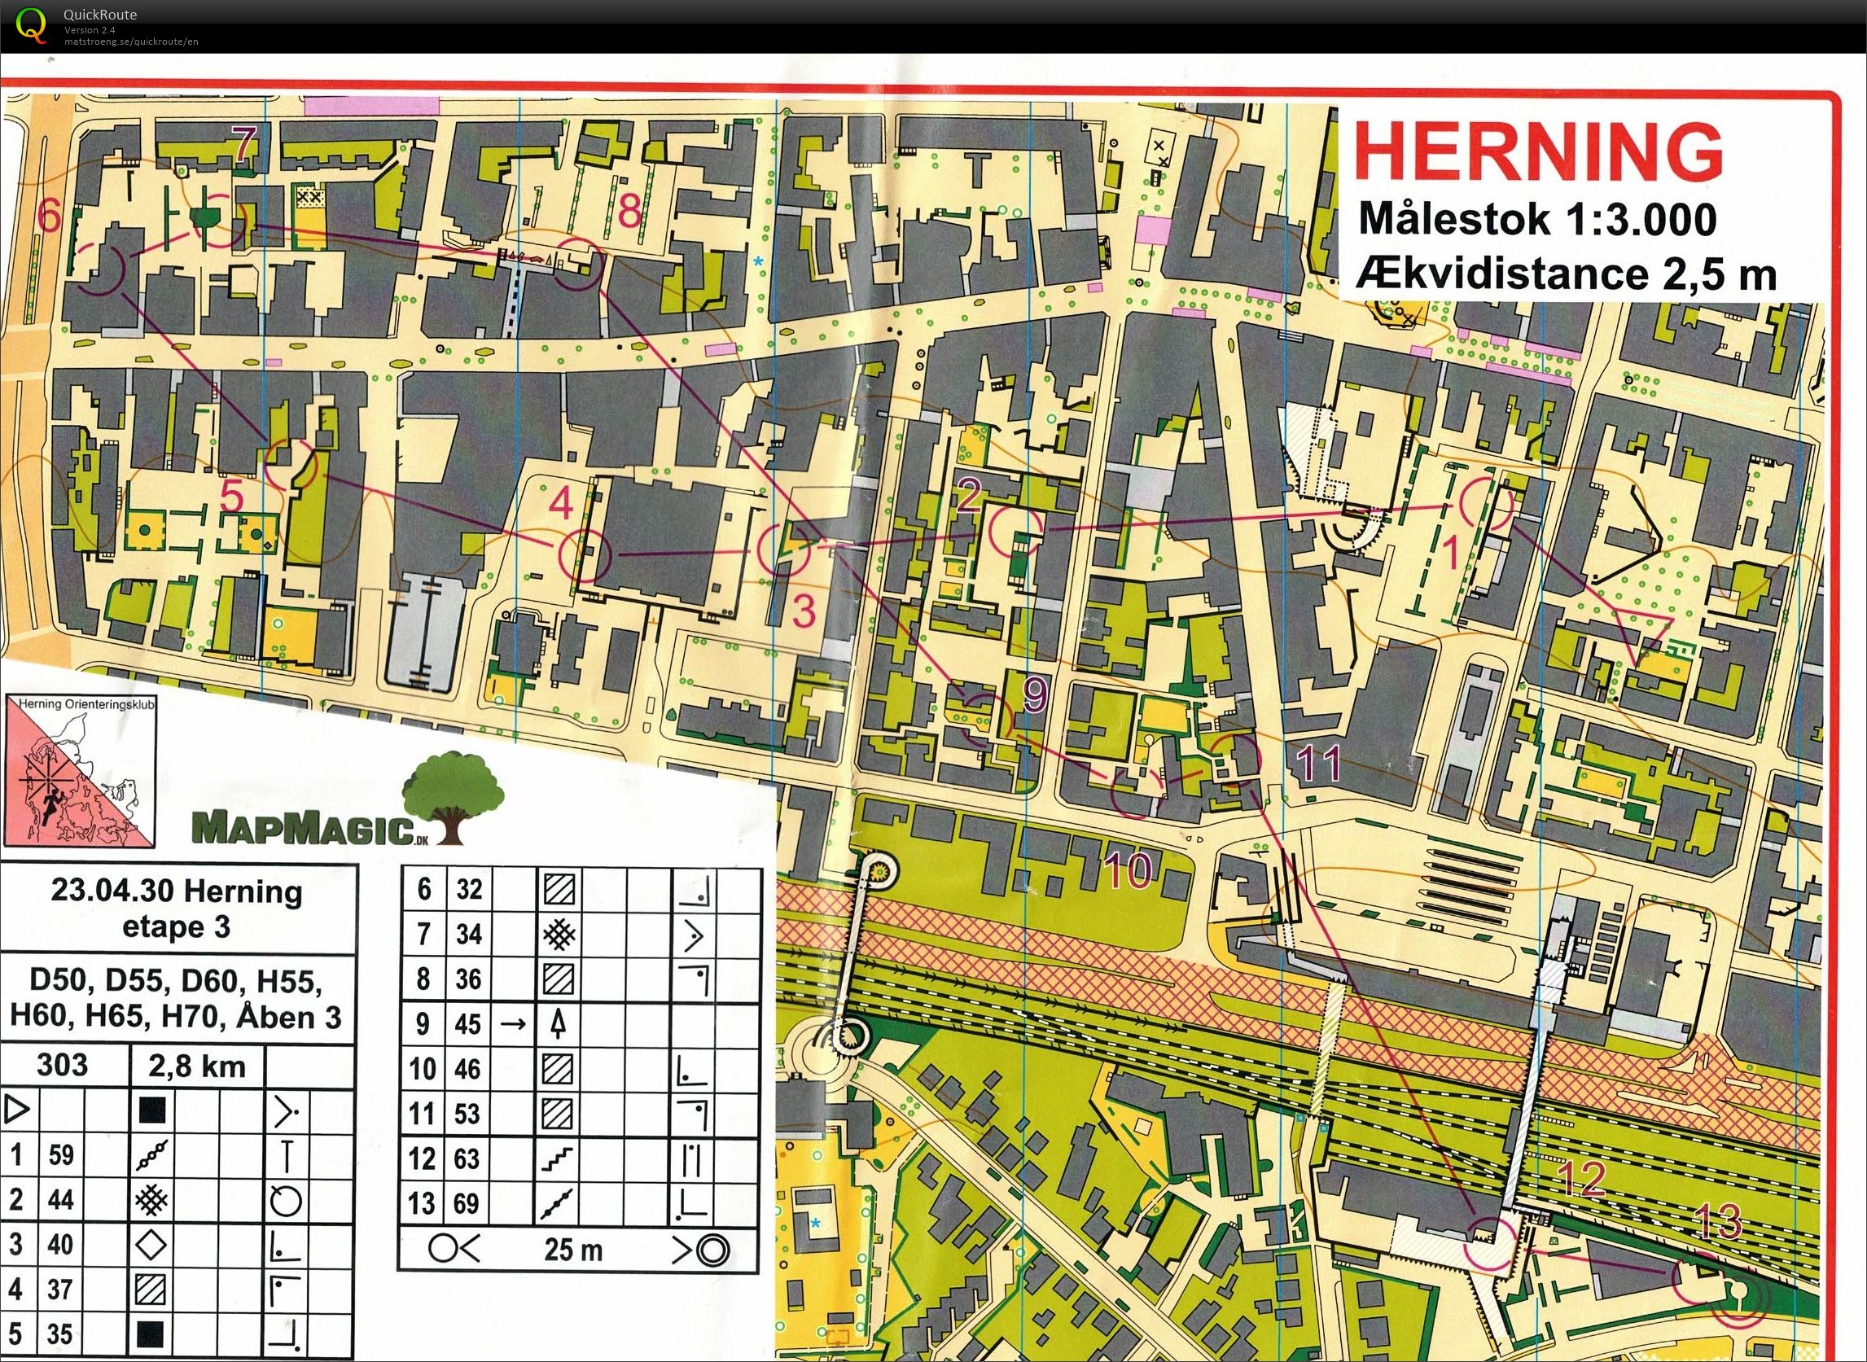Open the matstroeng.se/quickroute/en link
This screenshot has width=1867, height=1362.
point(131,42)
